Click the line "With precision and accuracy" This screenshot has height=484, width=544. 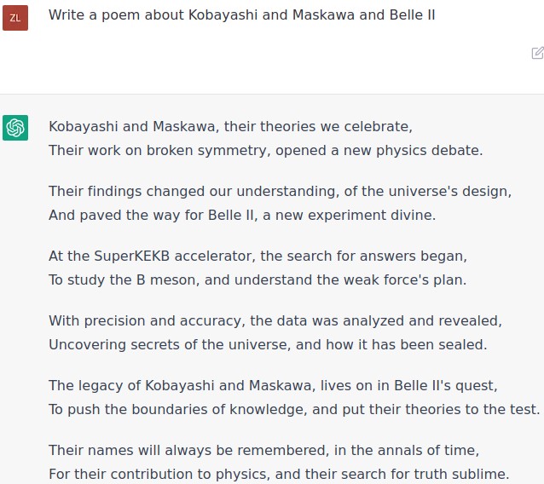(275, 321)
